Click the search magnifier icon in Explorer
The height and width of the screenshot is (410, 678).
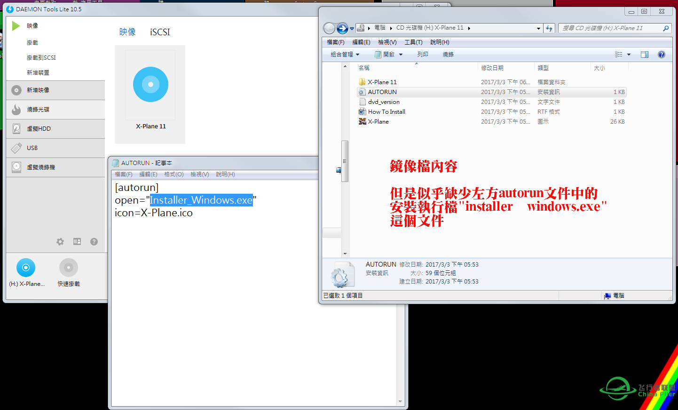click(666, 28)
